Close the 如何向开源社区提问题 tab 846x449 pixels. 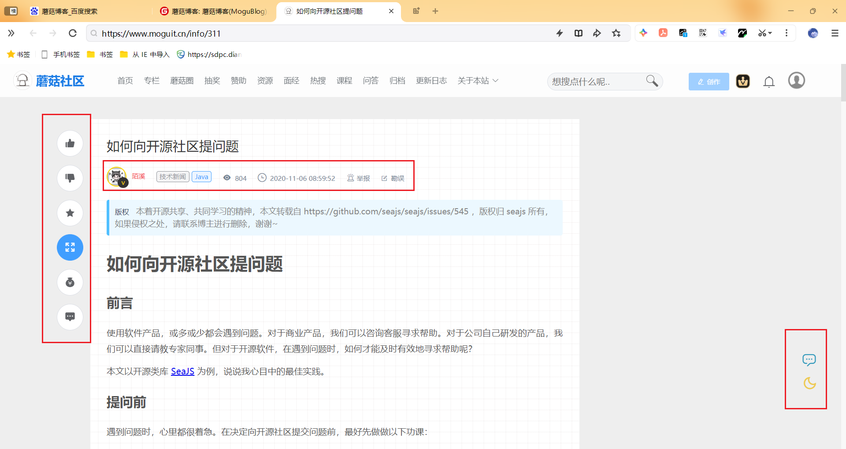(x=391, y=11)
